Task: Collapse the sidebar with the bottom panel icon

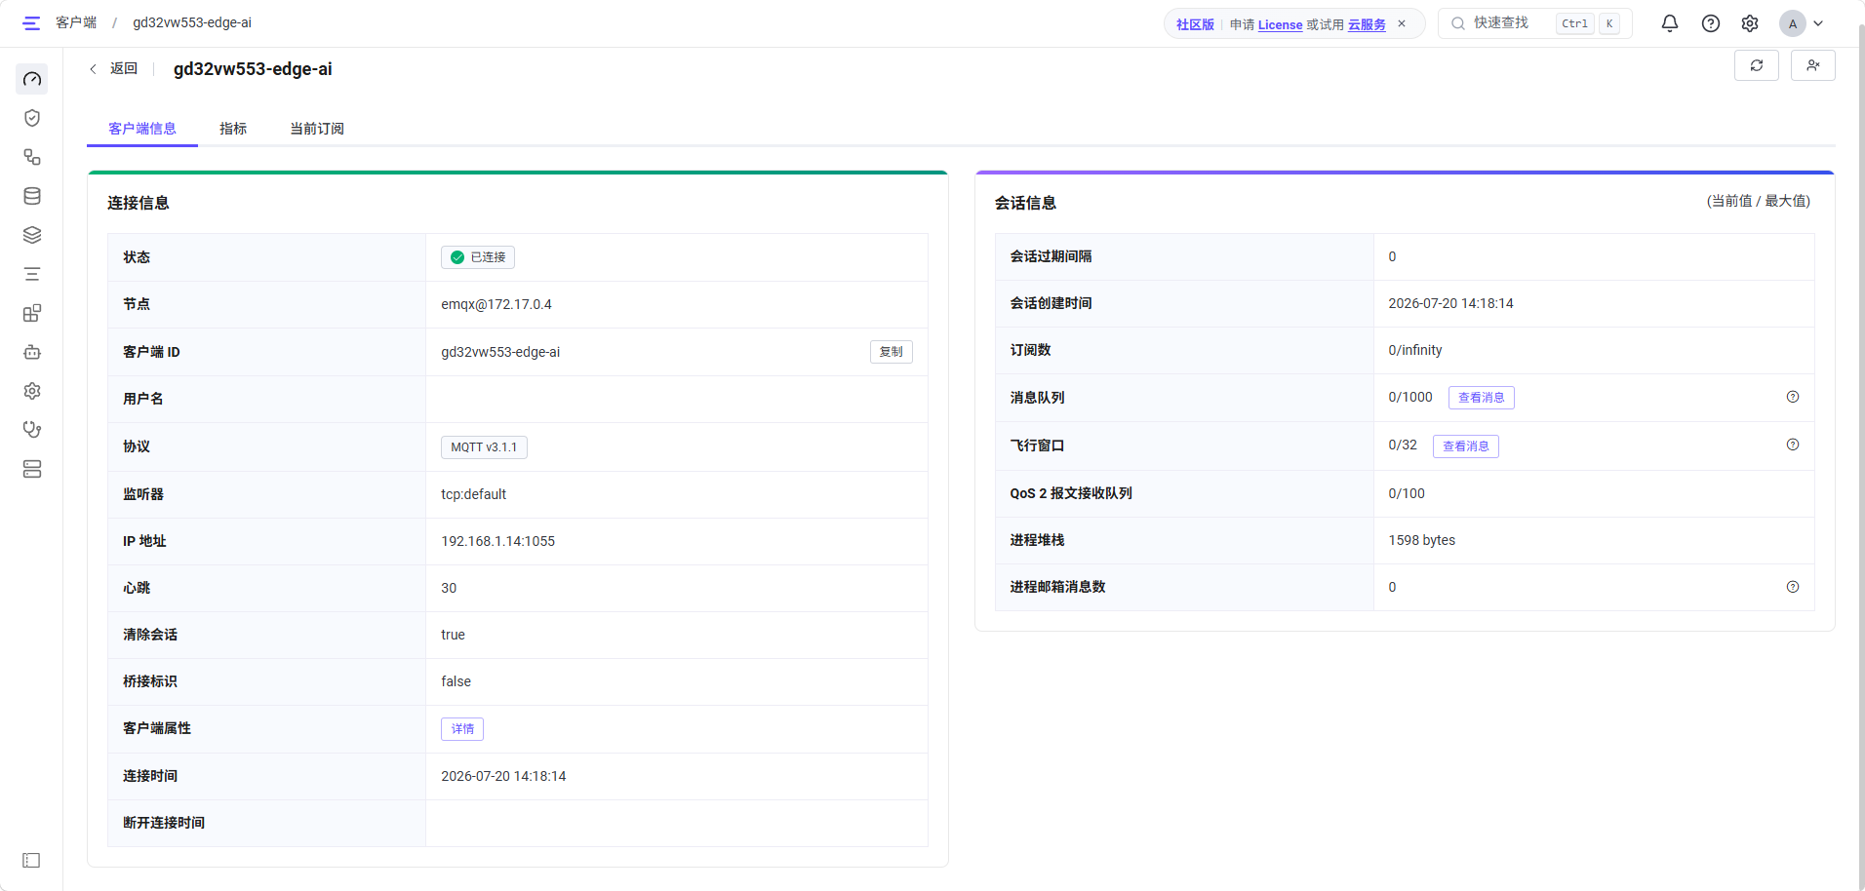Action: pos(31,860)
